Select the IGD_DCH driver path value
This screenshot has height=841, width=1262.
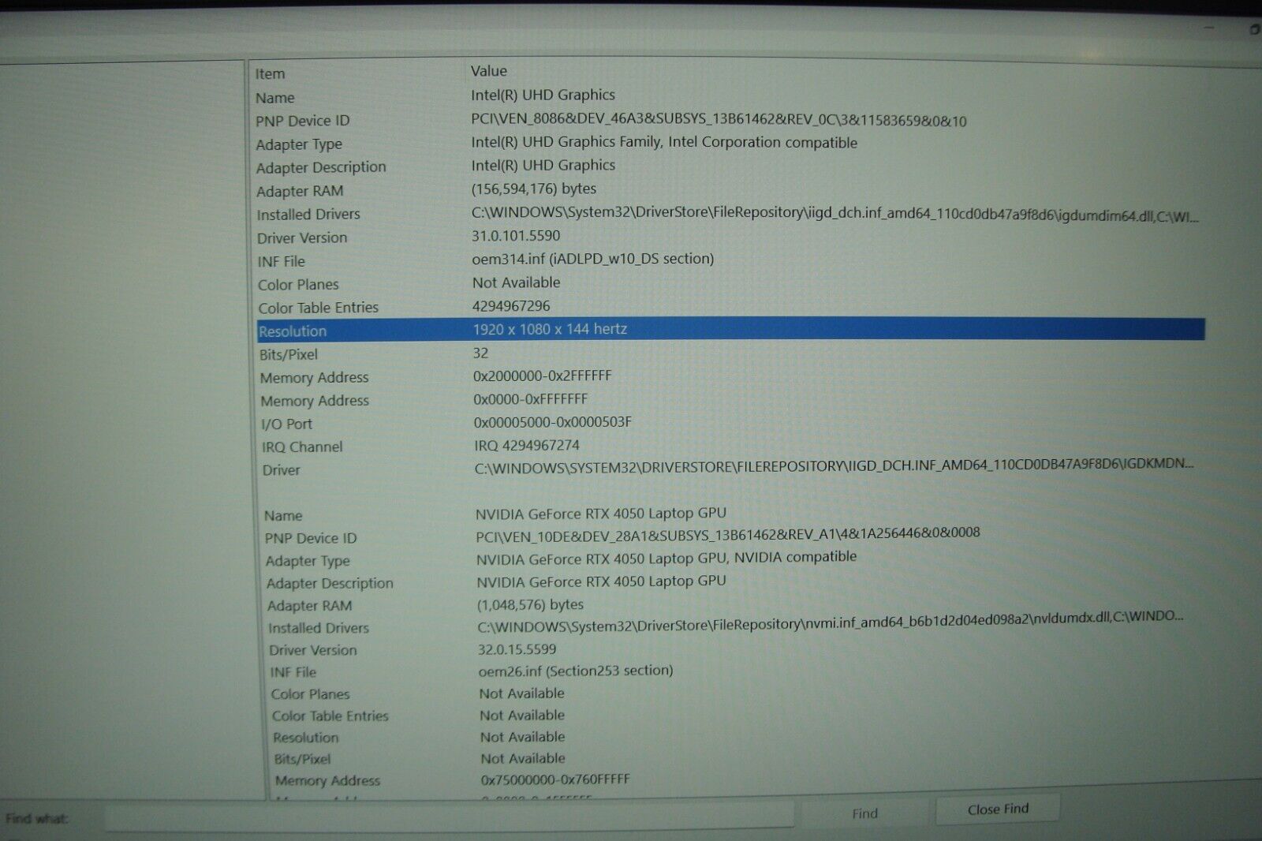pos(834,465)
